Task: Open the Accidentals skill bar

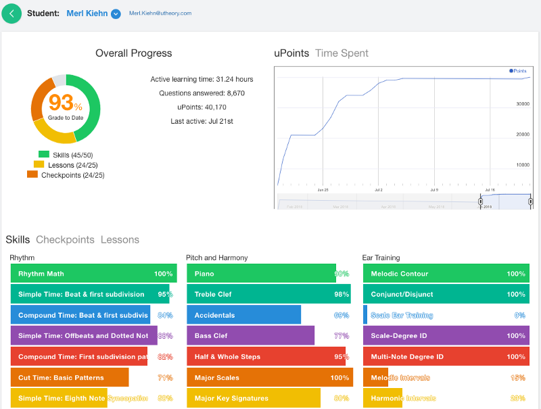Action: click(270, 315)
